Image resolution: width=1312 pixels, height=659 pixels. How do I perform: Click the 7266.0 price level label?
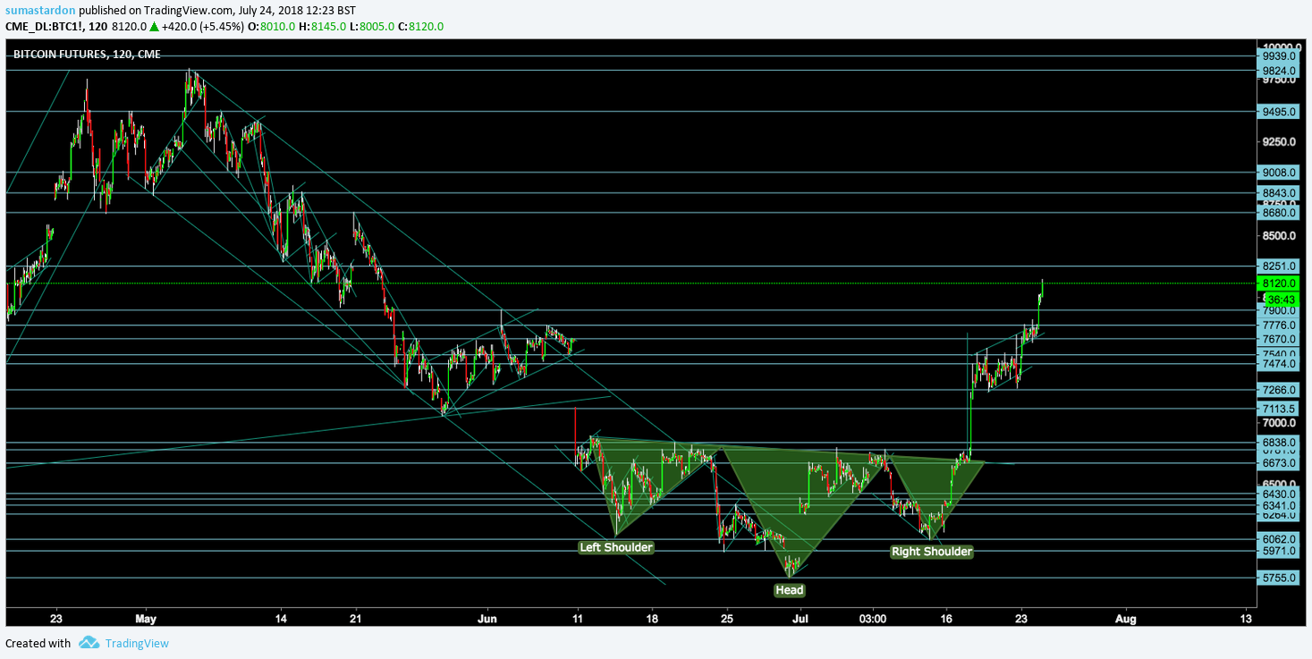click(x=1279, y=390)
